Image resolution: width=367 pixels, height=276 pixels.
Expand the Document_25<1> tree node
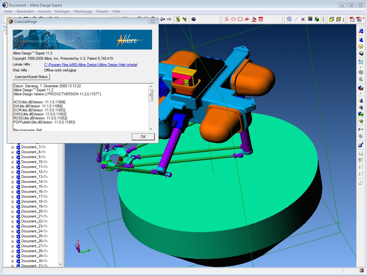point(13,236)
